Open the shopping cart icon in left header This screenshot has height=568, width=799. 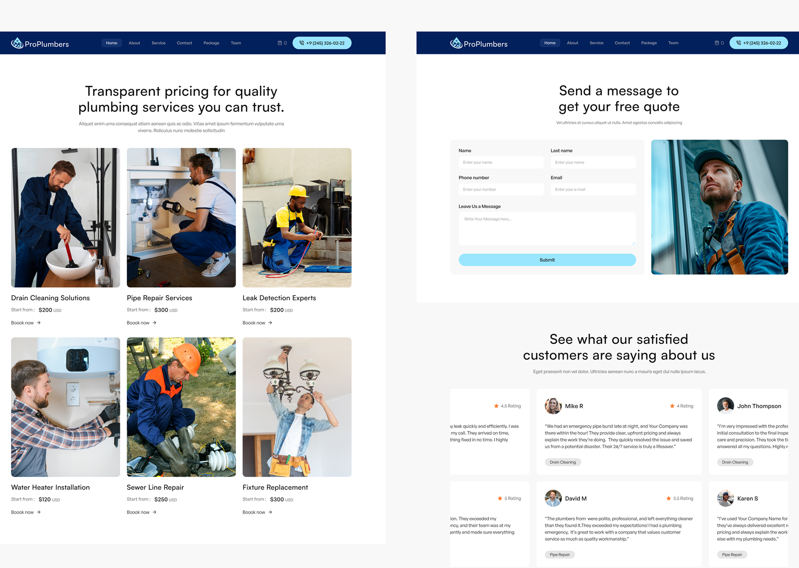(280, 43)
